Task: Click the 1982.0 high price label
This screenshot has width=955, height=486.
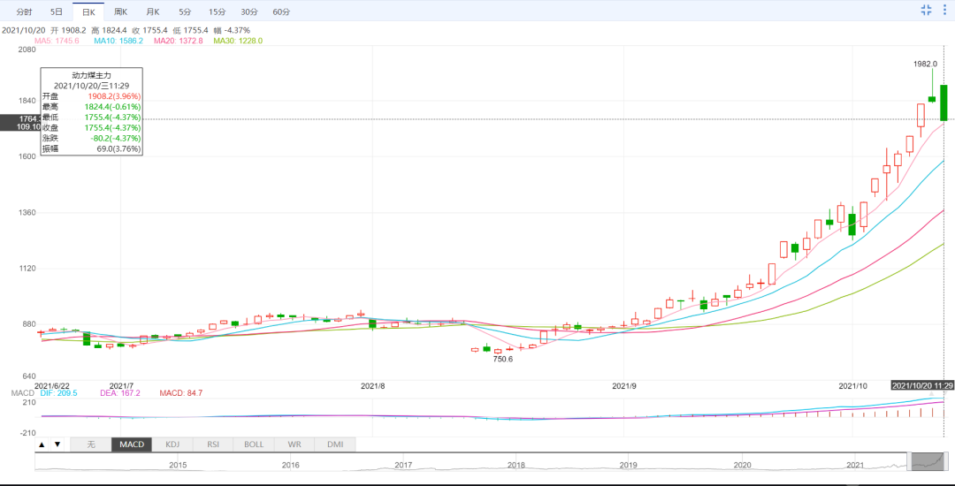Action: 925,64
